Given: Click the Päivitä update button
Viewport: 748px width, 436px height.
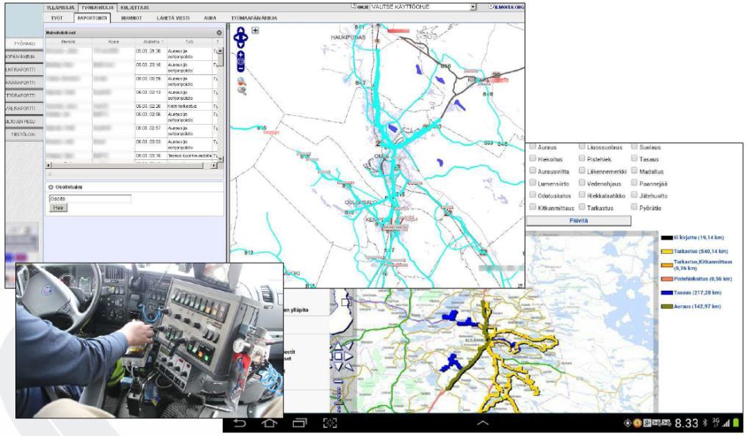Looking at the screenshot, I should [x=579, y=221].
